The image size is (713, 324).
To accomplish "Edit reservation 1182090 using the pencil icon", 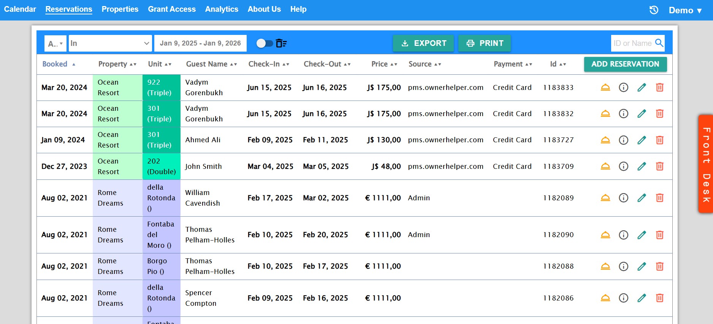I will 642,235.
